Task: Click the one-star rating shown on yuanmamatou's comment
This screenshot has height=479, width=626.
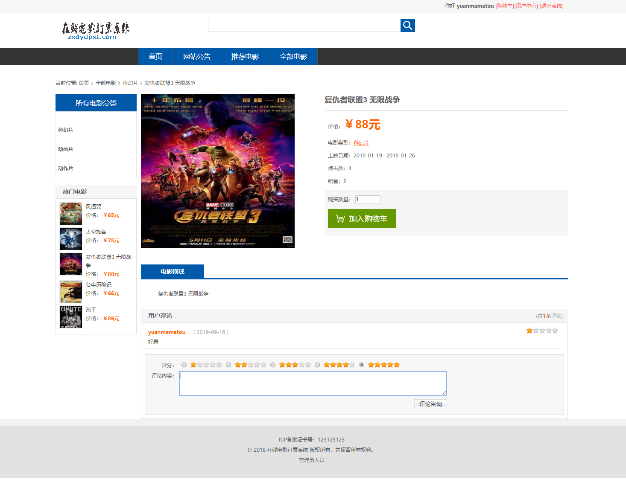Action: pos(529,330)
